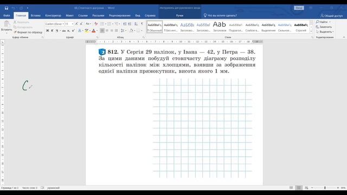347x195 pixels.
Task: Apply the Заголовок title style
Action: (220, 27)
